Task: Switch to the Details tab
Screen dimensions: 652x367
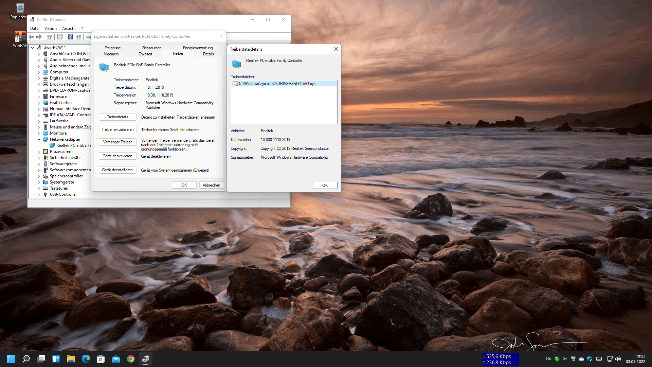Action: click(x=208, y=54)
